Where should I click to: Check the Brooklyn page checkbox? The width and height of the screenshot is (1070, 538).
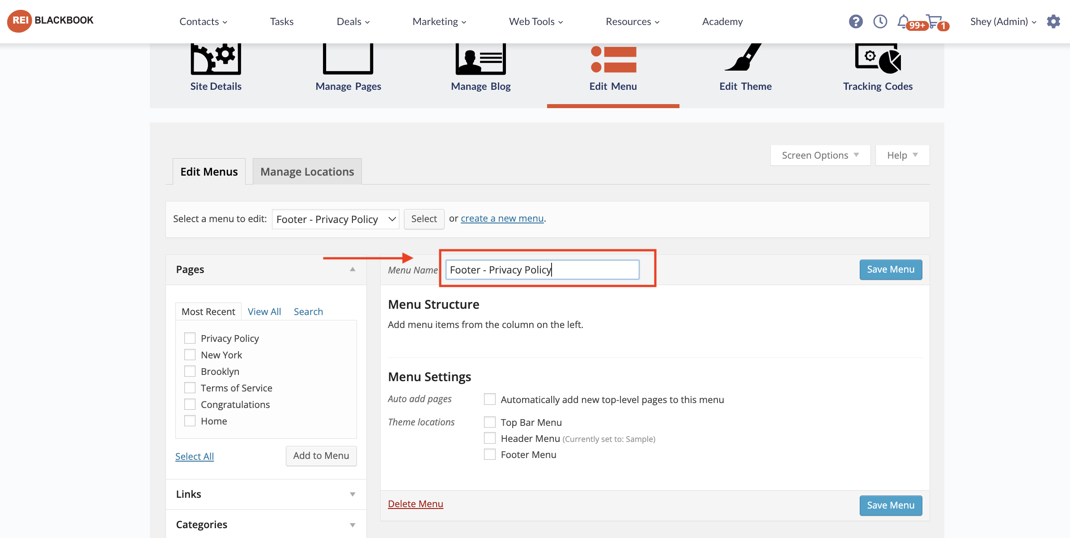click(x=190, y=371)
